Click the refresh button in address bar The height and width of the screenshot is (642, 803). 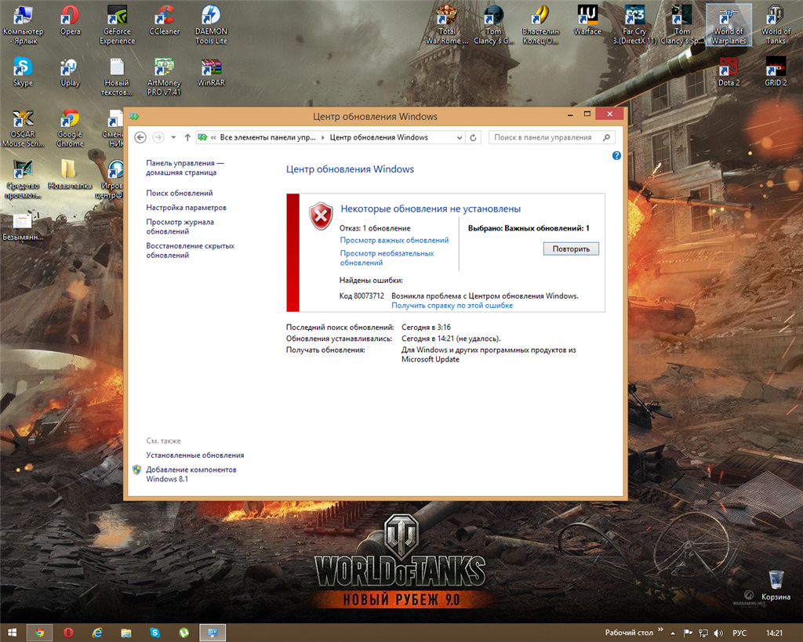tap(473, 137)
